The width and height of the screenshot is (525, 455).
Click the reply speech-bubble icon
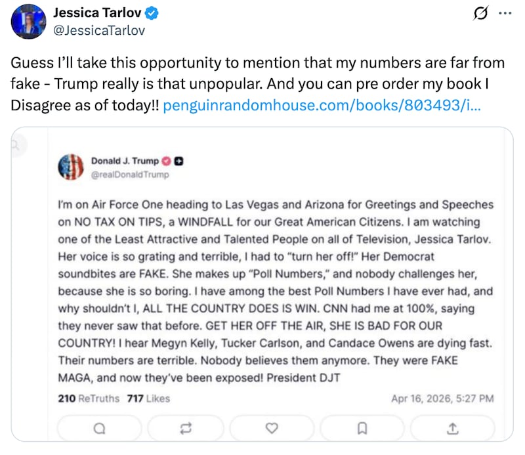coord(99,428)
